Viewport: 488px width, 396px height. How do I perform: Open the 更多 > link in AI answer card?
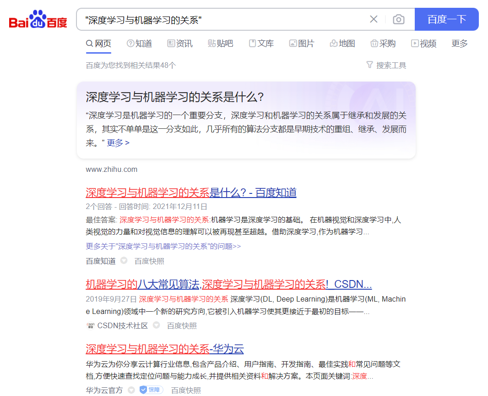click(x=118, y=143)
